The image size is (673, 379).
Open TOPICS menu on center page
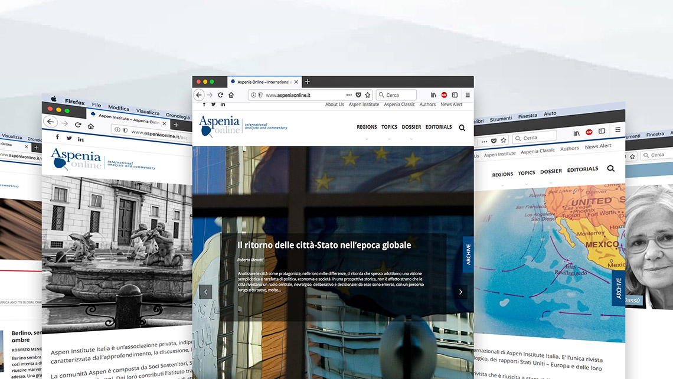click(389, 127)
